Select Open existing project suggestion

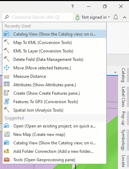tap(54, 126)
